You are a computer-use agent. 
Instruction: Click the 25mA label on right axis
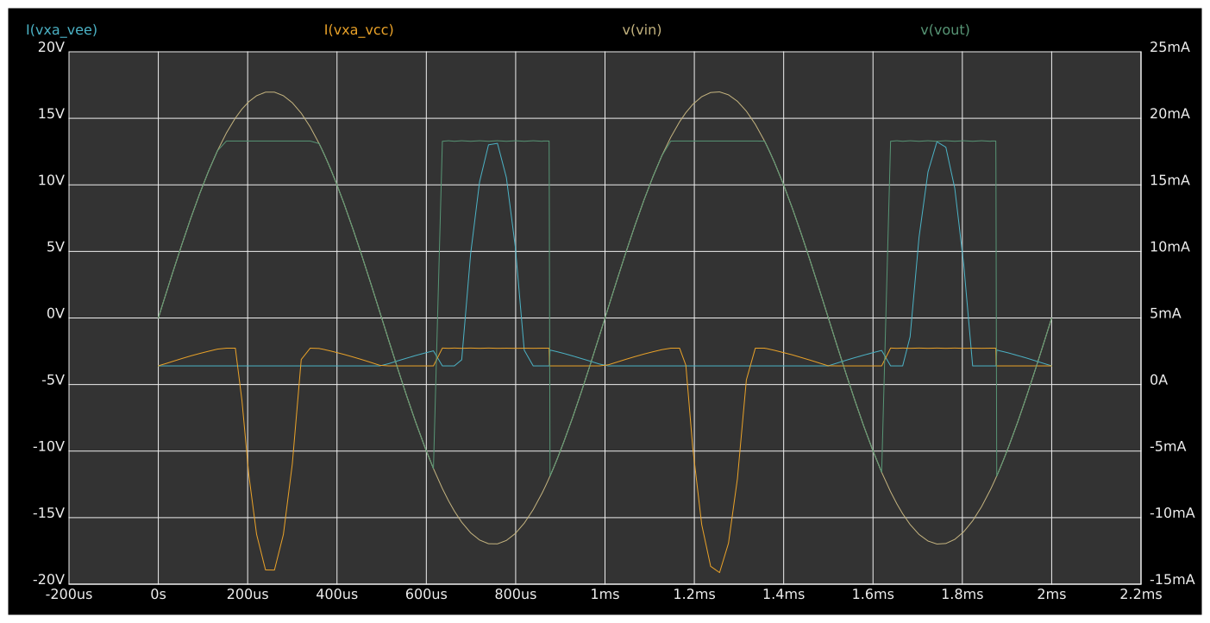[1169, 48]
